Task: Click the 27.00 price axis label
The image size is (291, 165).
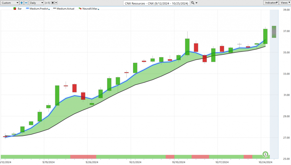Action: click(286, 137)
